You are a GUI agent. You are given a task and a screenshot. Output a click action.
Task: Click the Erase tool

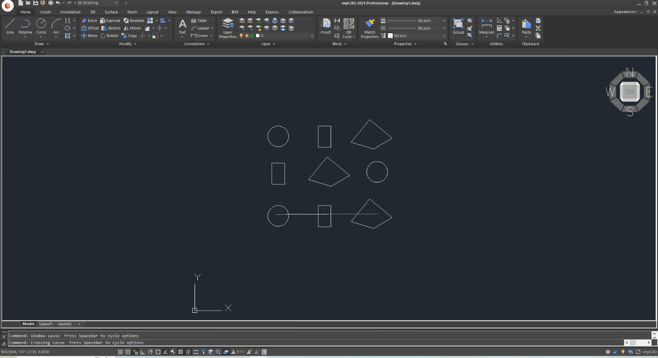click(x=89, y=21)
